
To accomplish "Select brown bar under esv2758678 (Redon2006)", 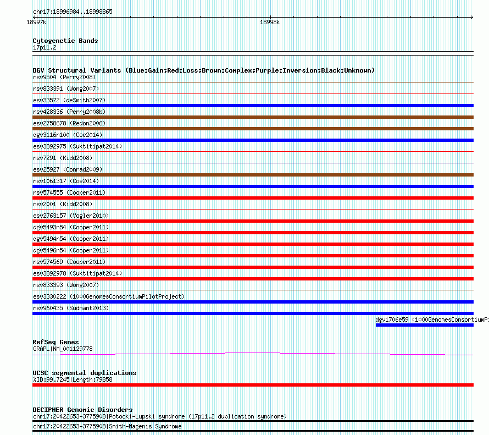I will tap(253, 129).
